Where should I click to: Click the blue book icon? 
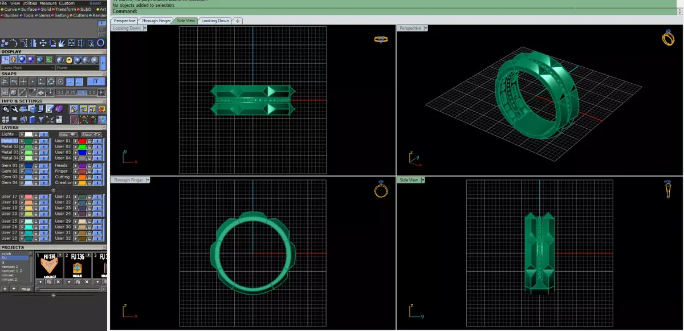click(32, 120)
